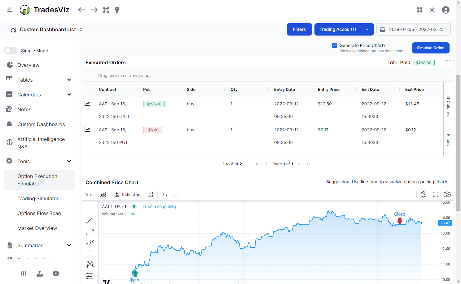Image resolution: width=461 pixels, height=284 pixels.
Task: Expand the chart to fullscreen mode
Action: pyautogui.click(x=435, y=194)
